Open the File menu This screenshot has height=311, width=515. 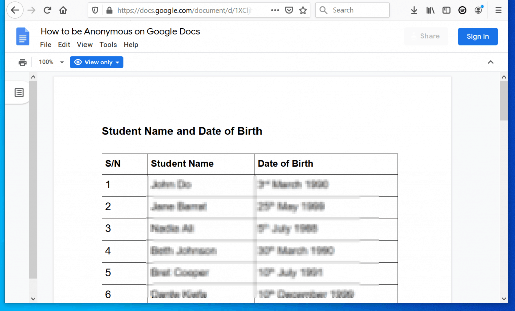46,45
